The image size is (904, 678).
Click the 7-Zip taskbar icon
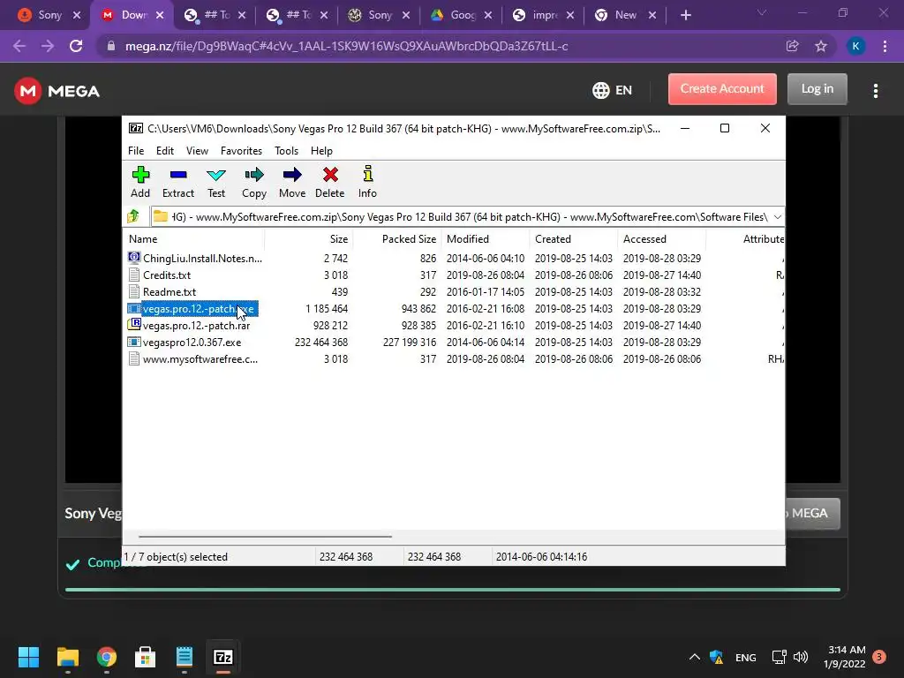(x=223, y=657)
